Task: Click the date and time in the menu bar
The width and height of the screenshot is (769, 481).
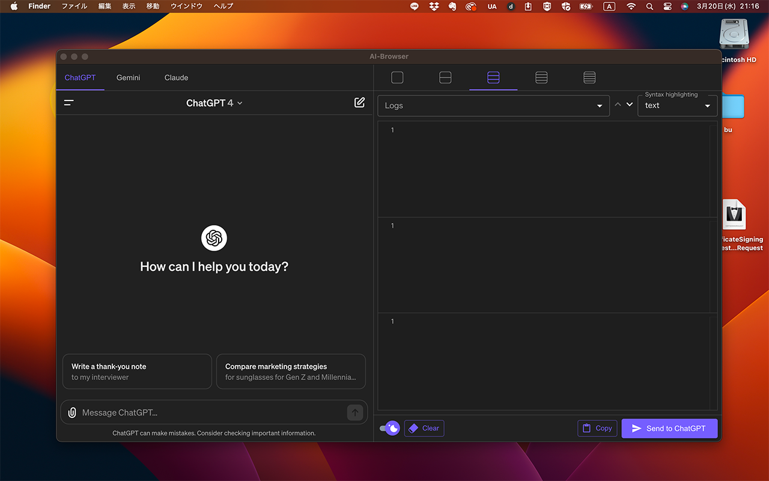Action: pos(727,7)
